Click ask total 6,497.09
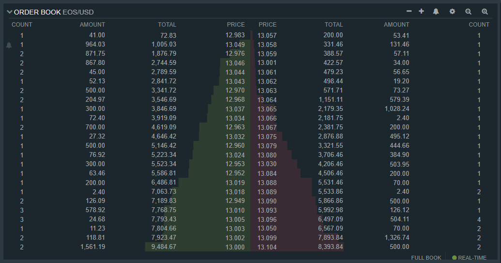The width and height of the screenshot is (501, 263). tap(331, 219)
